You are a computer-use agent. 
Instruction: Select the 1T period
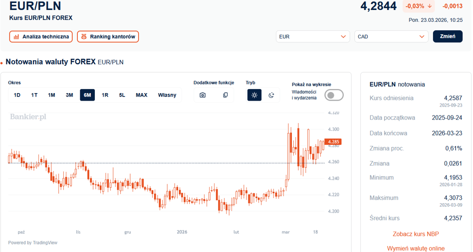pos(34,95)
